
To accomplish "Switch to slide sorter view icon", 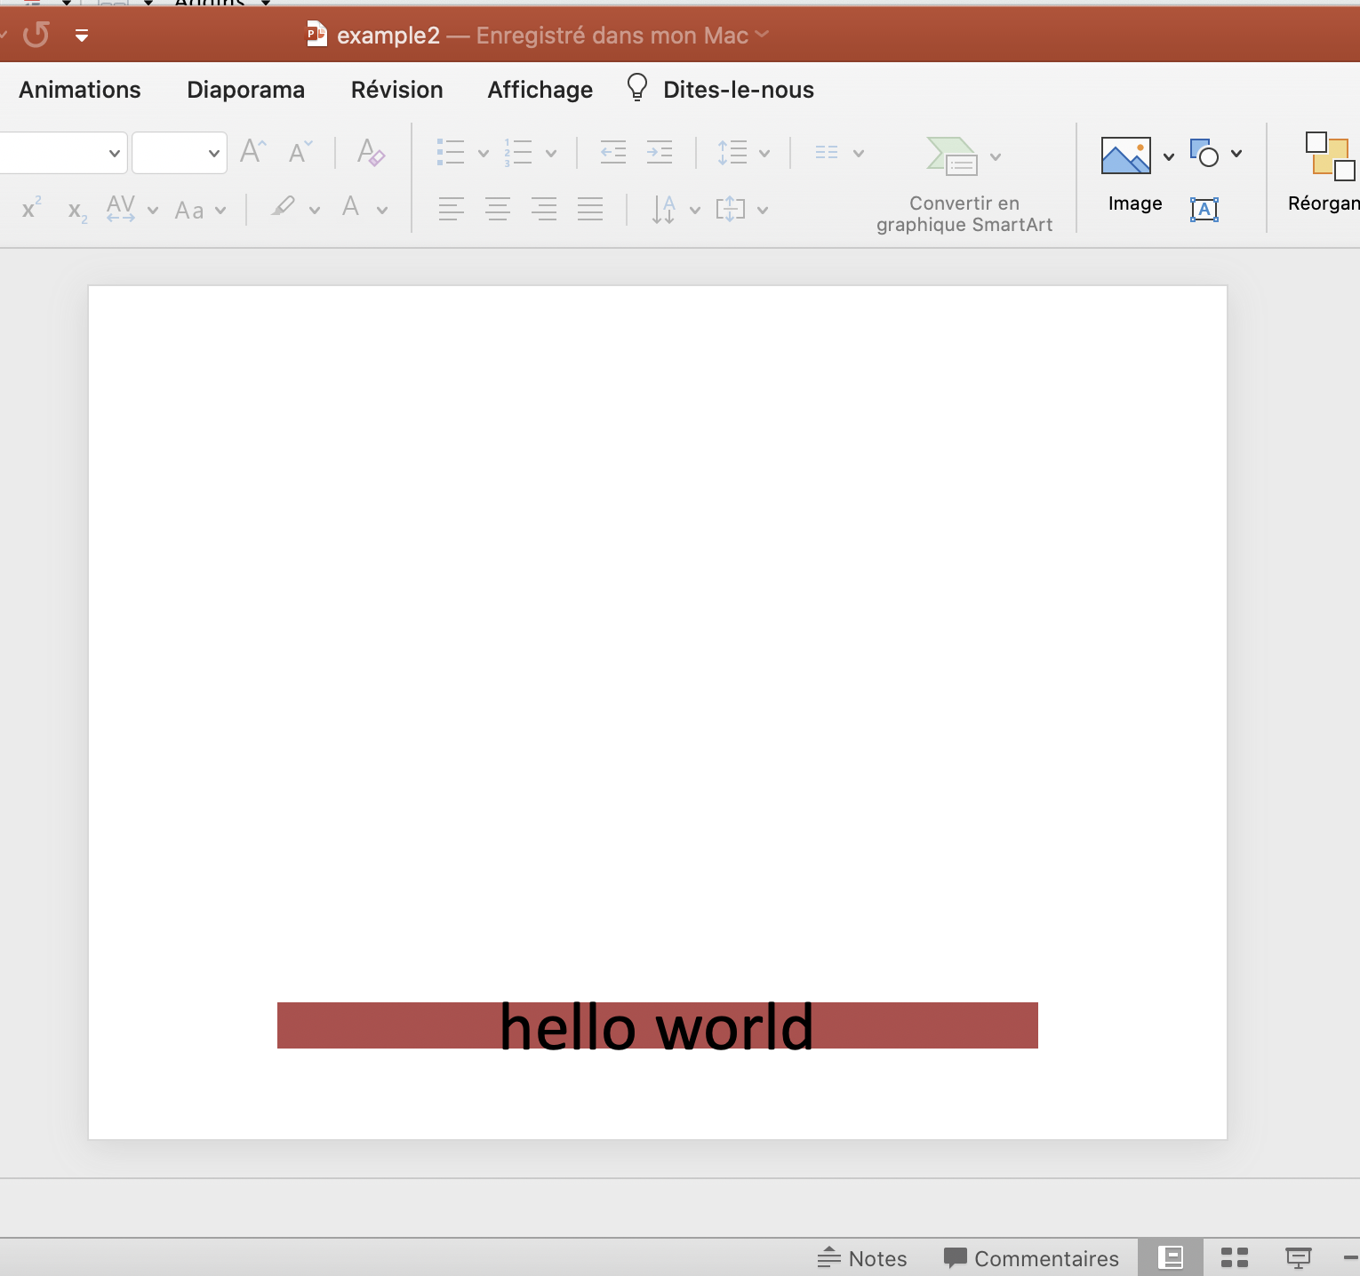I will click(1234, 1256).
